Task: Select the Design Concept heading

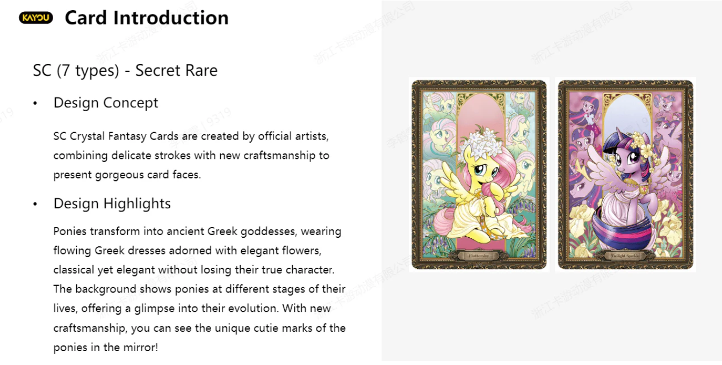Action: click(106, 103)
